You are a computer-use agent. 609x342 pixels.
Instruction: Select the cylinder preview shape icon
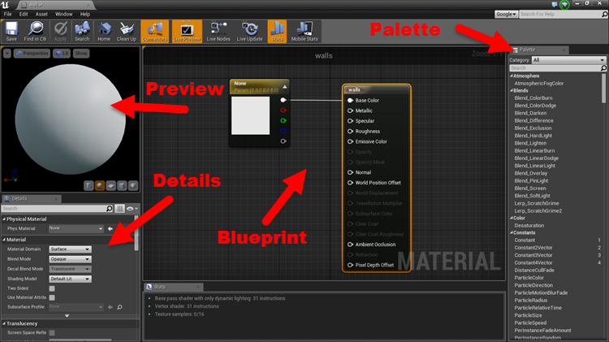click(89, 186)
